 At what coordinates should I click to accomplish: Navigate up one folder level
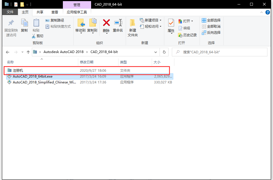(28, 52)
